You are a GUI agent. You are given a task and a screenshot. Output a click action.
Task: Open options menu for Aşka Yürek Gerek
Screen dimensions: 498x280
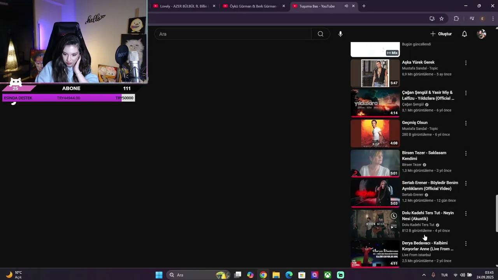[466, 63]
